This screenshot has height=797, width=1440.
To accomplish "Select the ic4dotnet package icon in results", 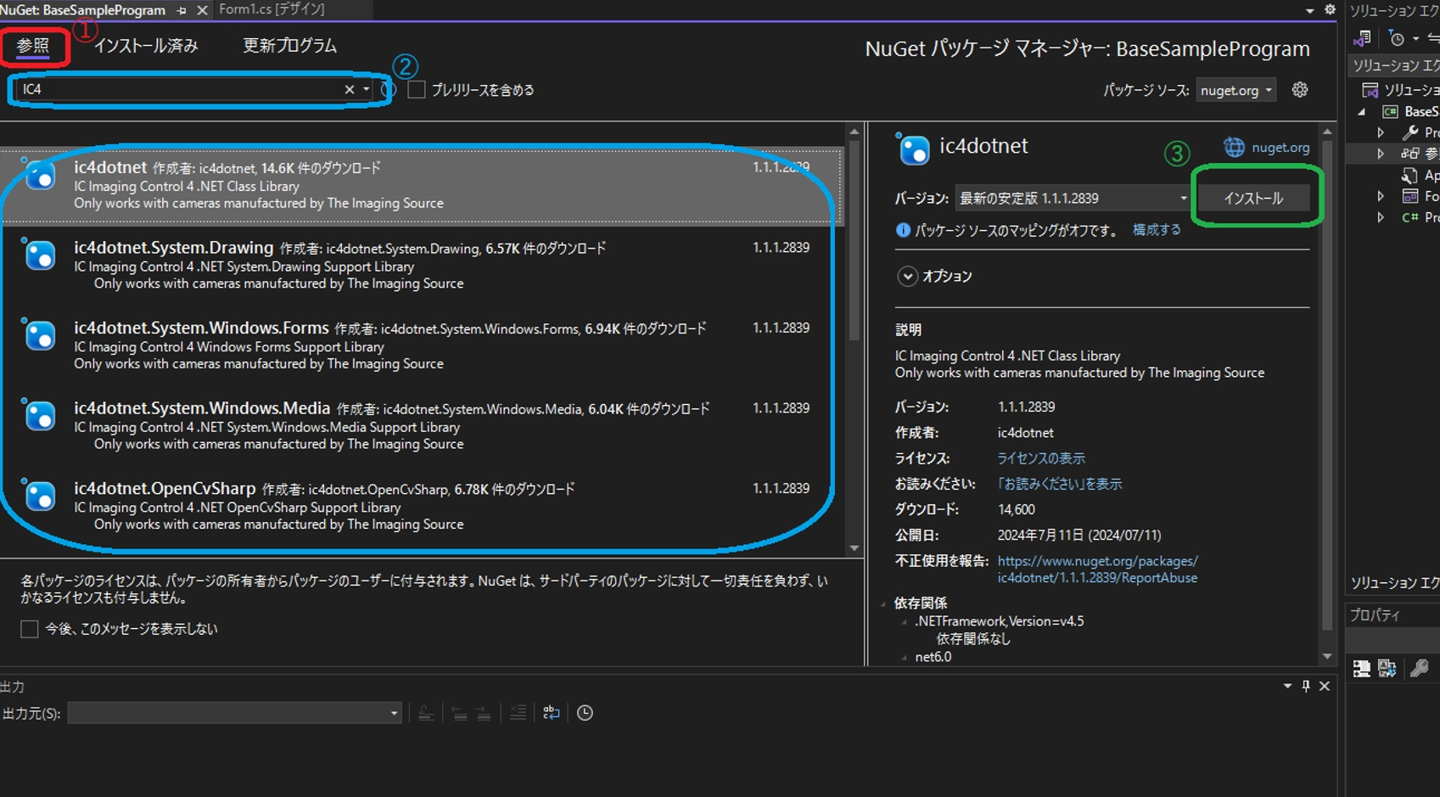I will click(x=40, y=176).
